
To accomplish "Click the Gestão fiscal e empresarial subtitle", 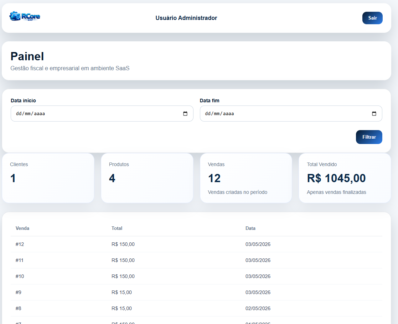I will pos(70,68).
